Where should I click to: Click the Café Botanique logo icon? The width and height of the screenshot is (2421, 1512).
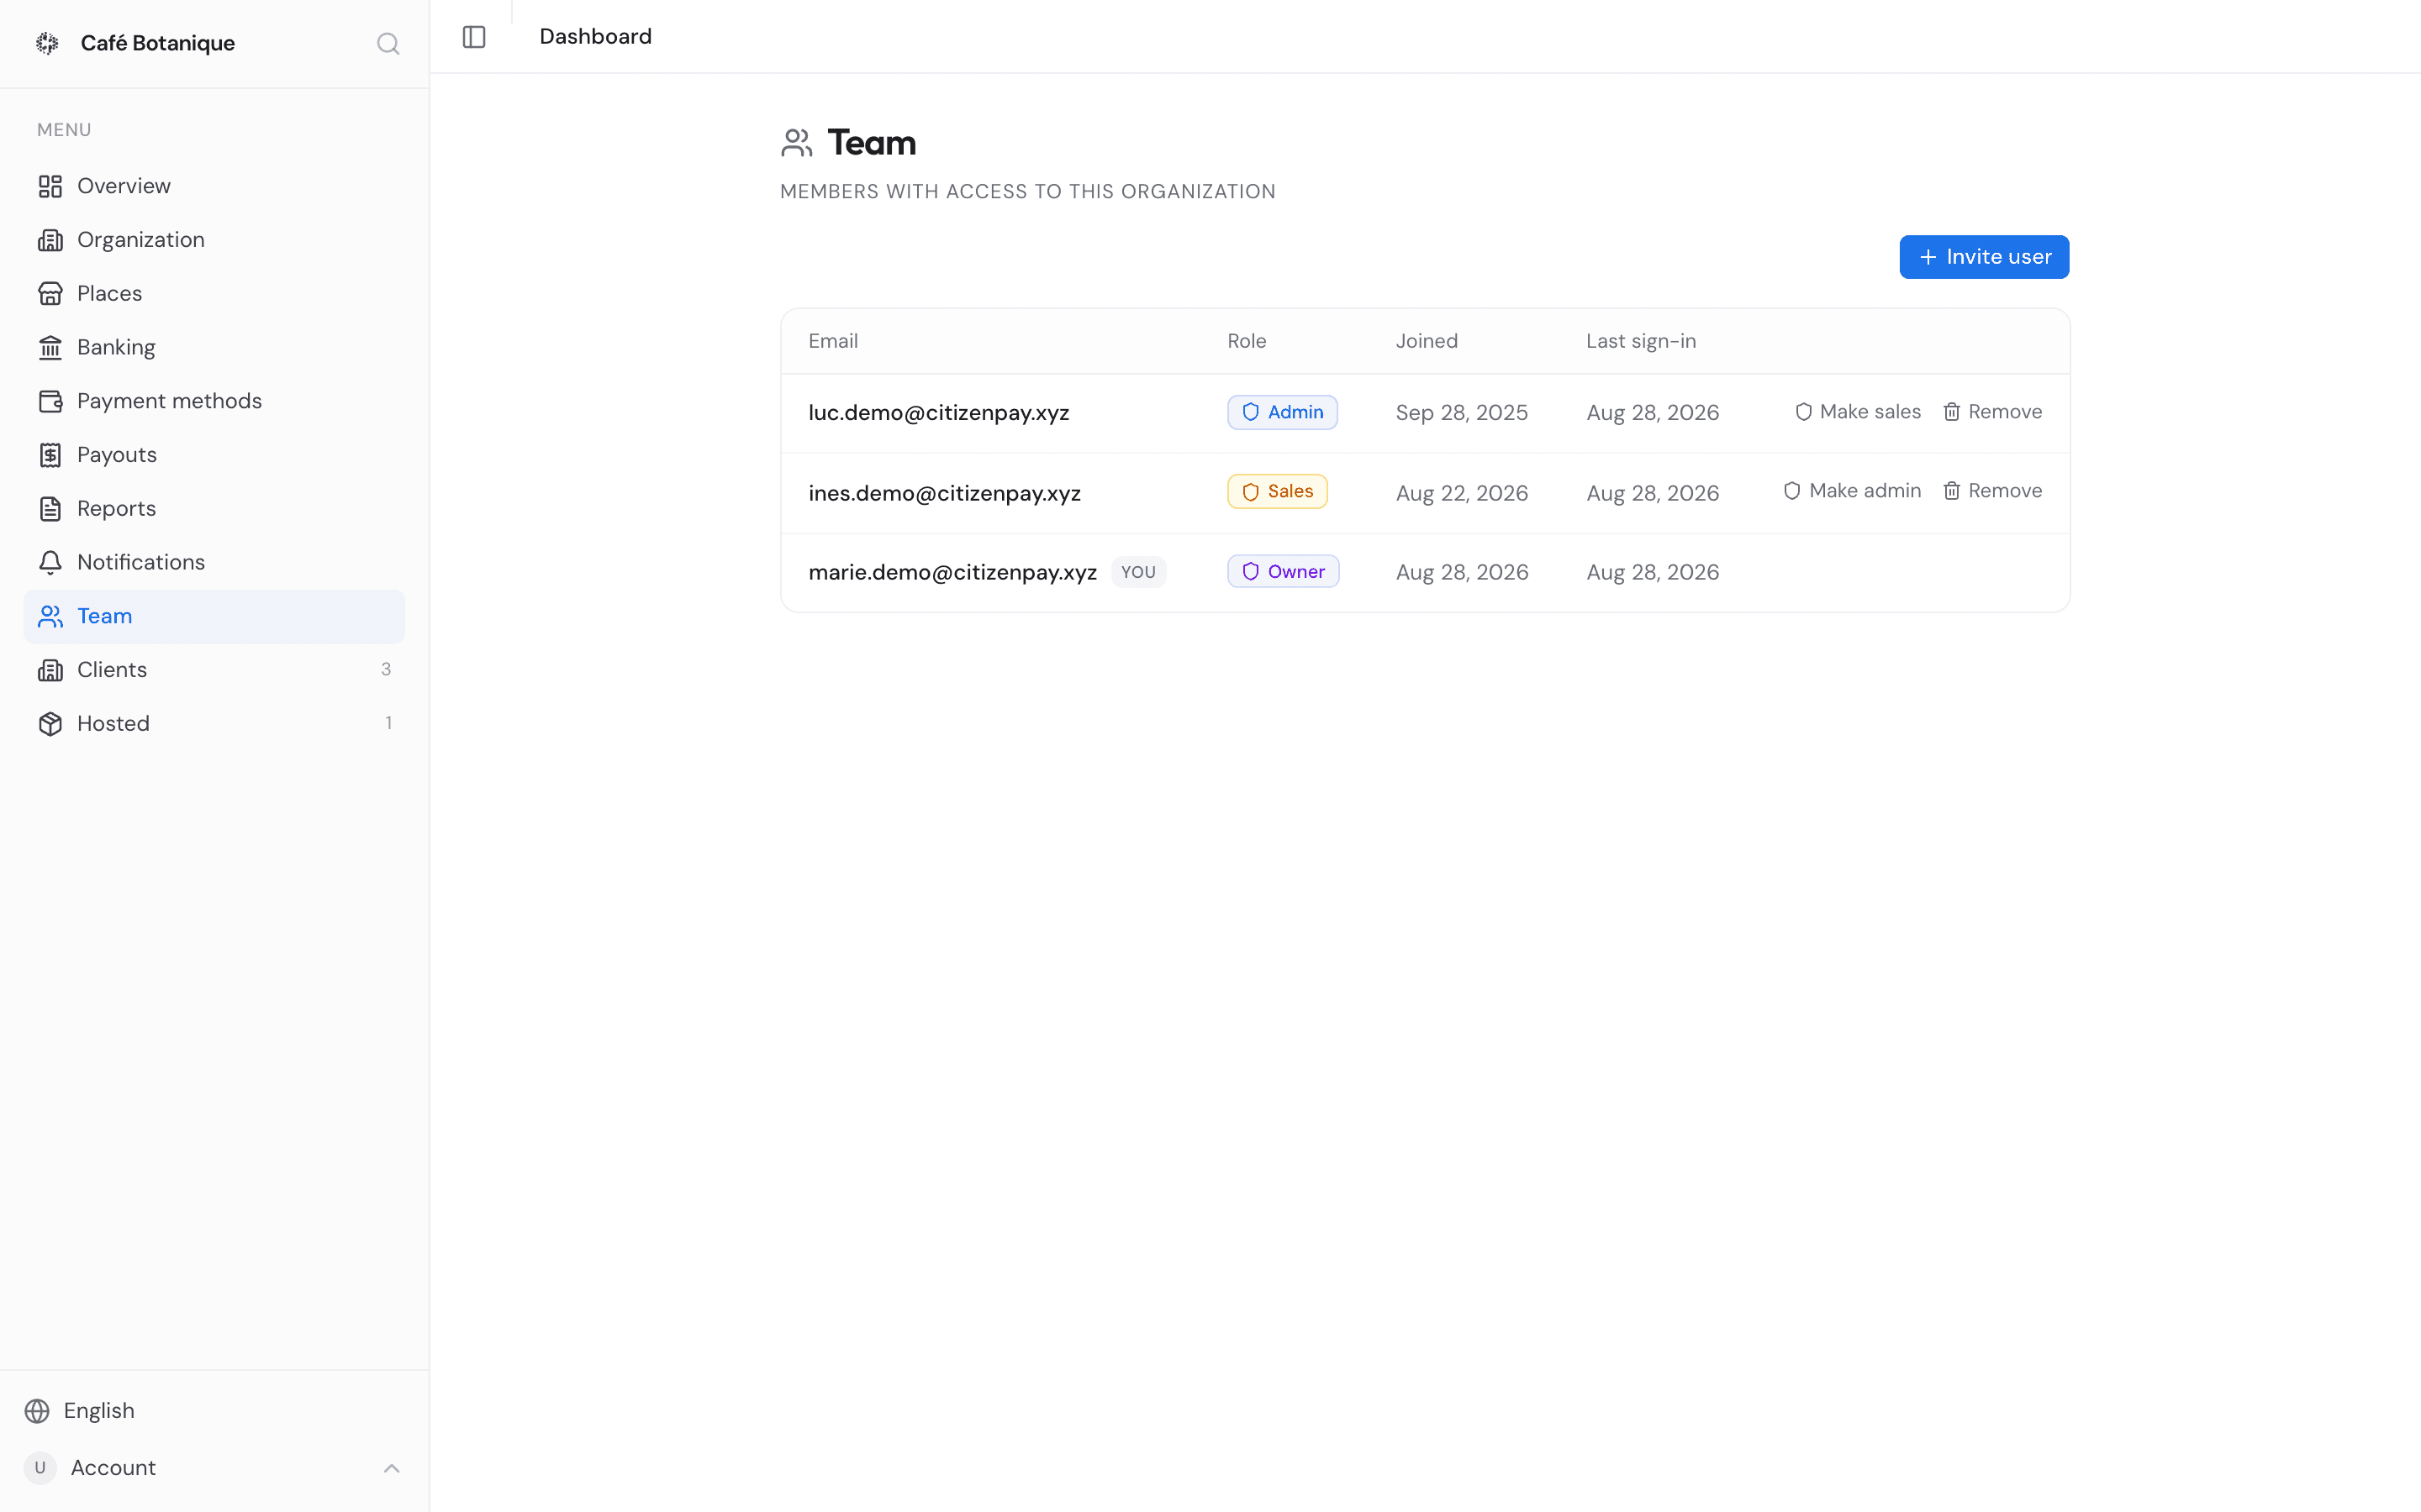coord(48,43)
